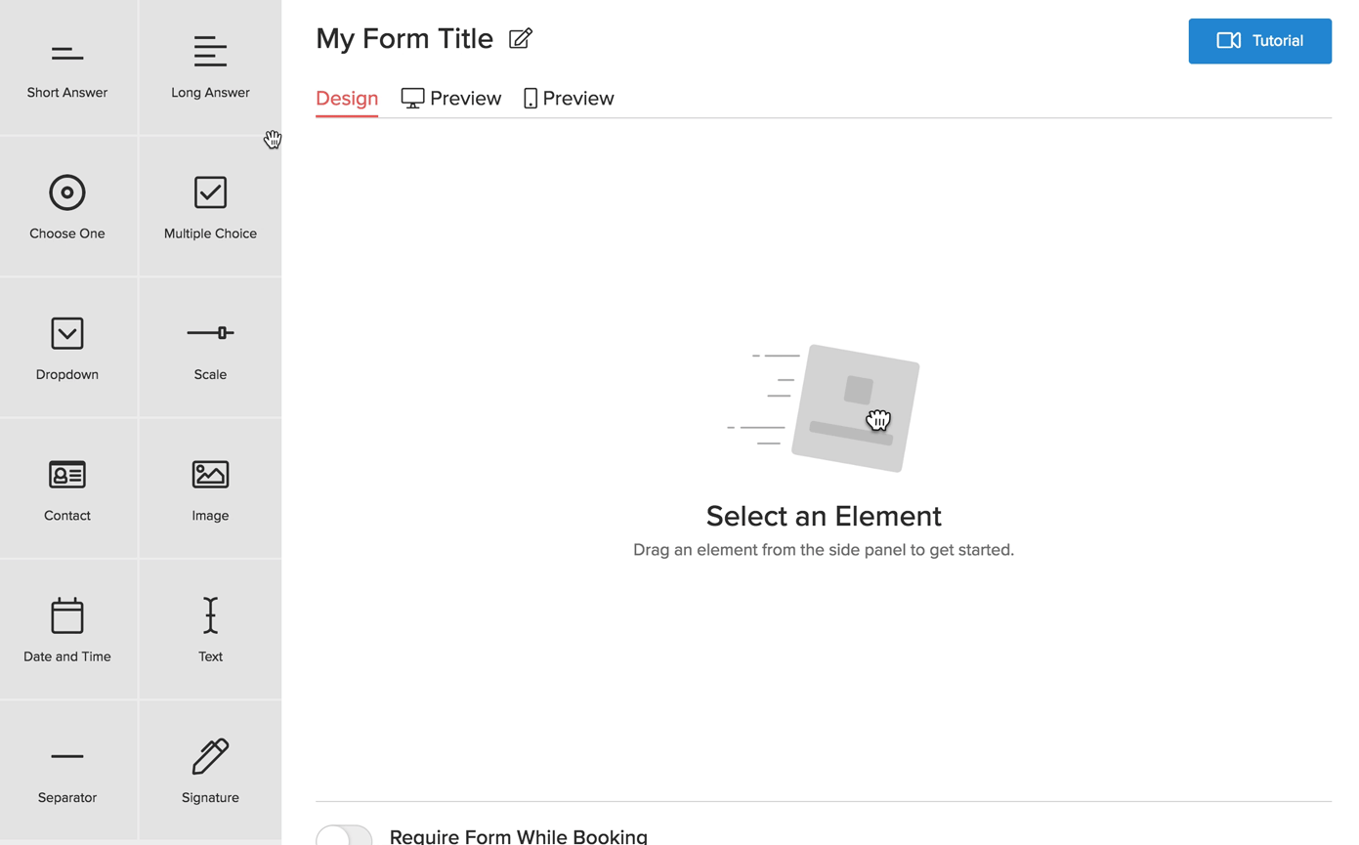Select the Dropdown element tile

coord(67,347)
